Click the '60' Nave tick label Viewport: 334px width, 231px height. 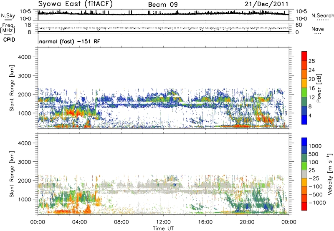pyautogui.click(x=299, y=25)
